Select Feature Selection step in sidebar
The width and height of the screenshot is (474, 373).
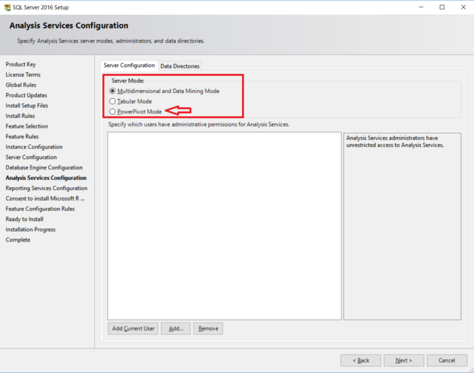click(x=27, y=126)
